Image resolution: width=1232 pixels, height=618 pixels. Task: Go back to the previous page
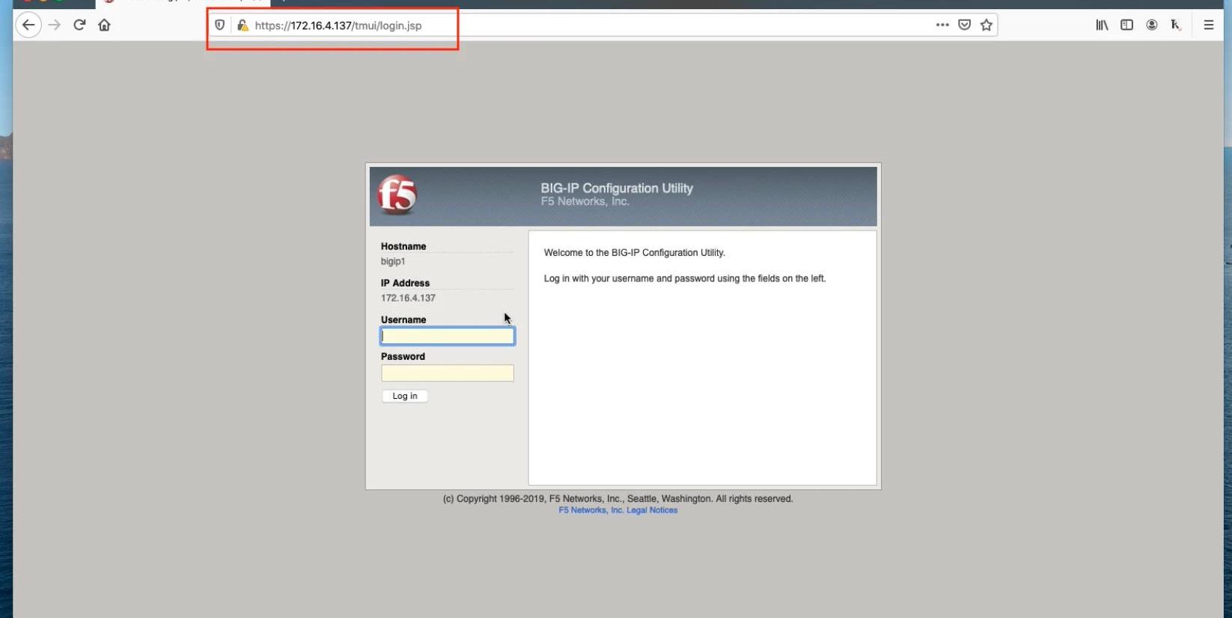28,25
